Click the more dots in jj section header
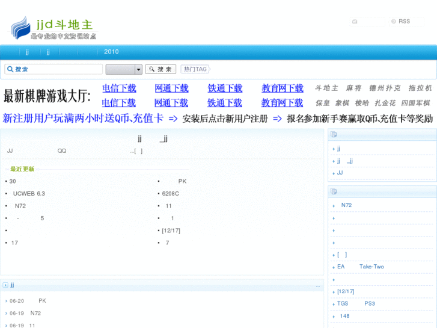 click(x=318, y=286)
